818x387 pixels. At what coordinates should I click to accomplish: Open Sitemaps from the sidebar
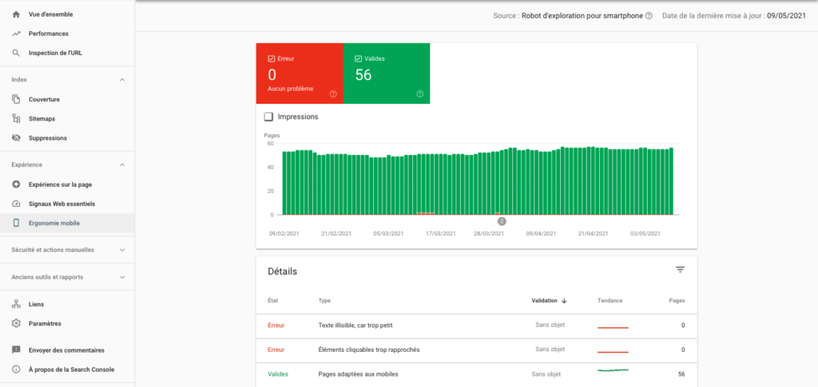point(42,119)
